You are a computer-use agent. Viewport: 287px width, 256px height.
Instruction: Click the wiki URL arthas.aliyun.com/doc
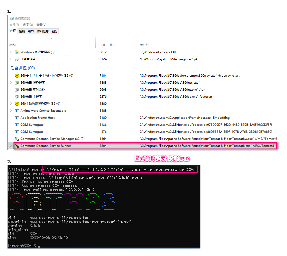tap(59, 218)
